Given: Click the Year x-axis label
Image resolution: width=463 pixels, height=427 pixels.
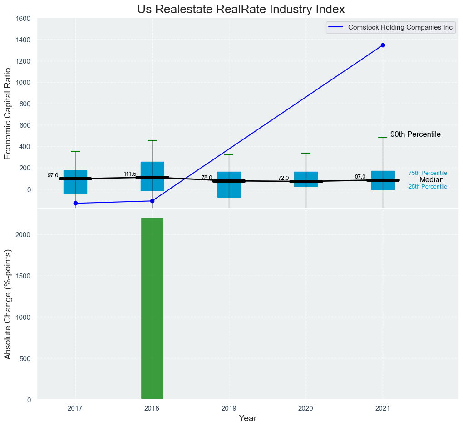Looking at the screenshot, I should [247, 418].
